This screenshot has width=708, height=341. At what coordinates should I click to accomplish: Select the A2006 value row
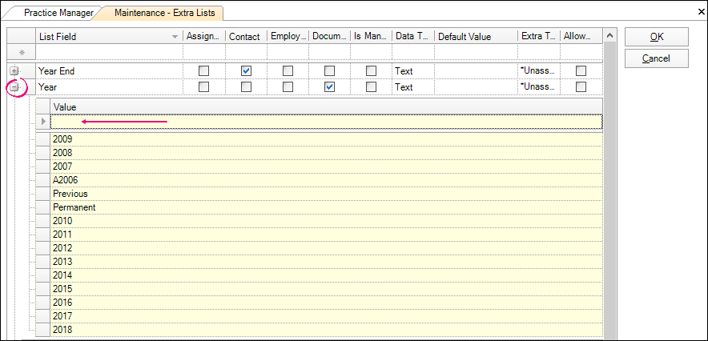(x=320, y=180)
